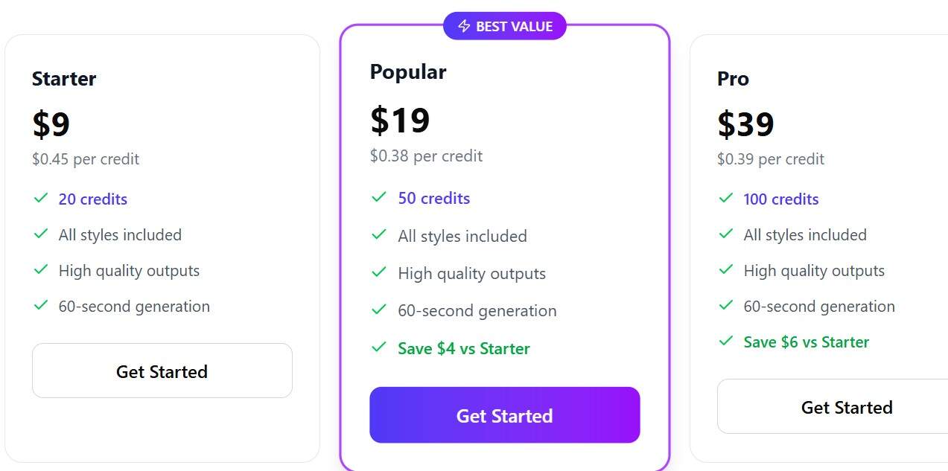Click the checkmark beside 50 credits
Screen dimensions: 948x471
coord(378,197)
